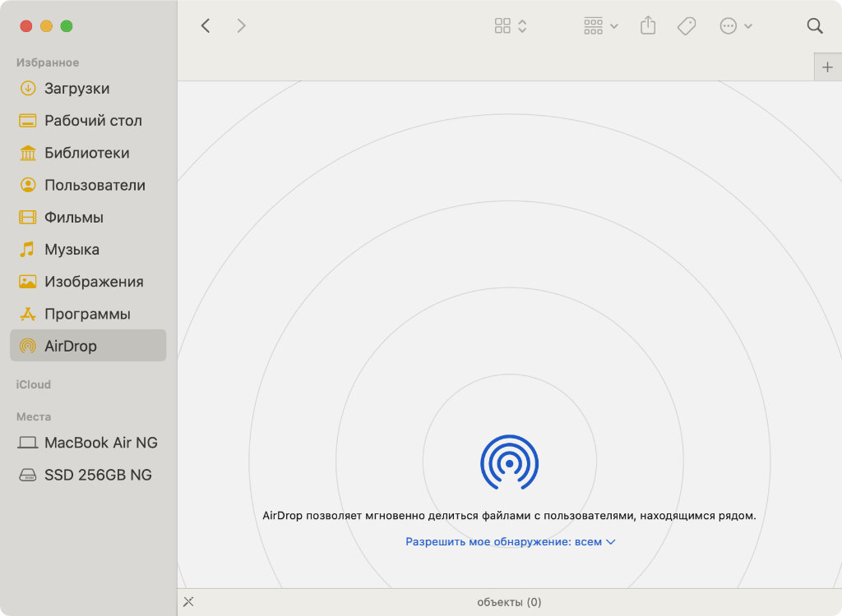The width and height of the screenshot is (842, 616).
Task: Open the view mode up-down chevrons
Action: tap(522, 25)
